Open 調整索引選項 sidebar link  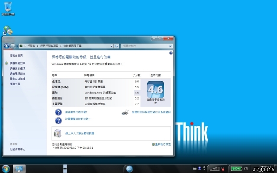(17, 68)
